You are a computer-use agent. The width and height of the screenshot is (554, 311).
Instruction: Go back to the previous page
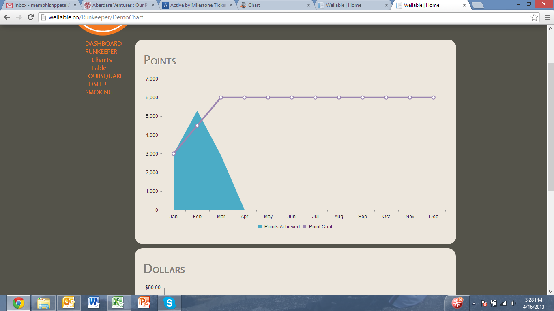tap(7, 17)
